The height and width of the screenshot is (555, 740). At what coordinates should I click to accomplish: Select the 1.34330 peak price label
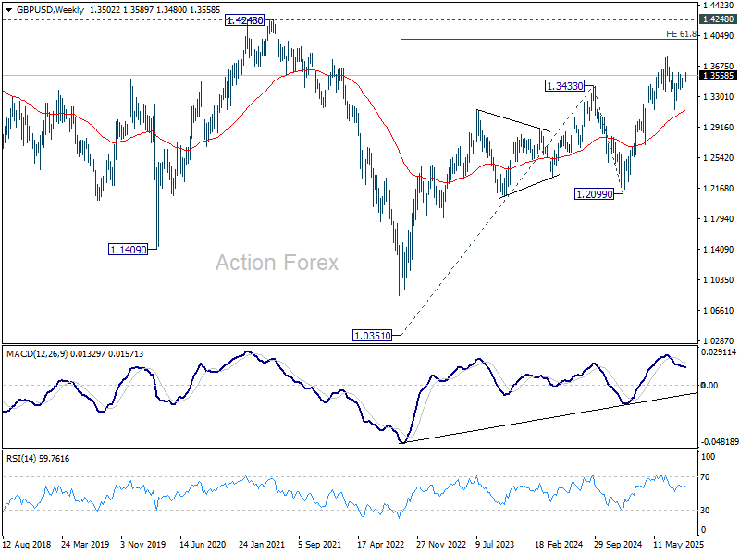[564, 86]
